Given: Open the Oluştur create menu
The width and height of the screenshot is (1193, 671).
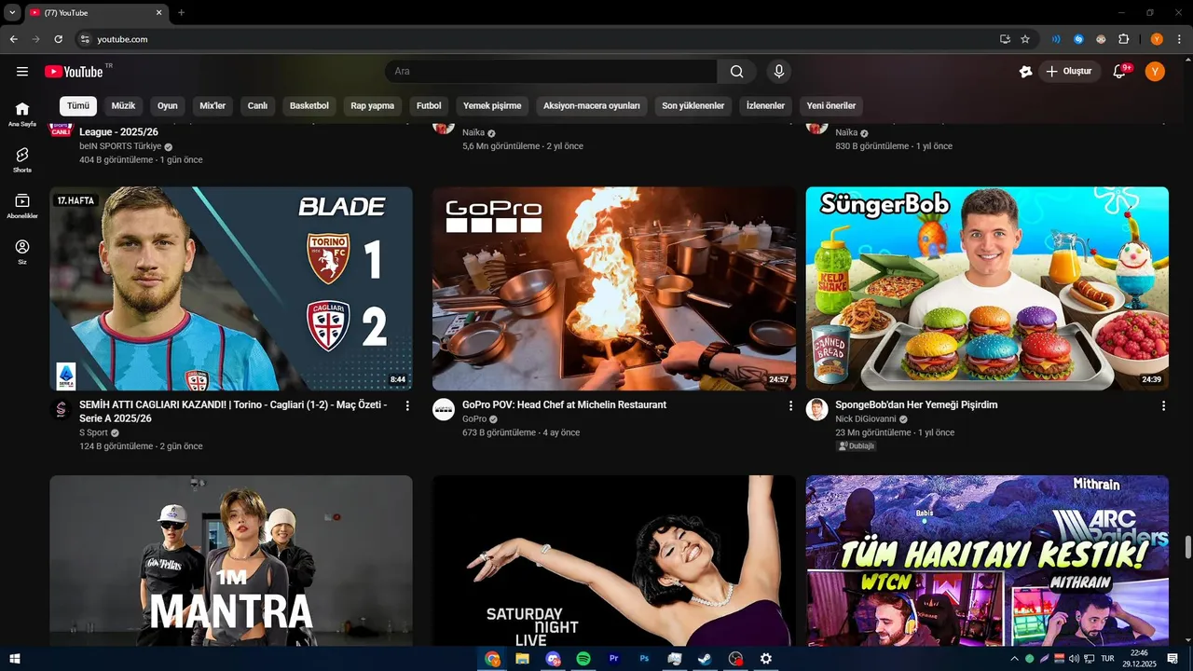Looking at the screenshot, I should click(x=1070, y=72).
